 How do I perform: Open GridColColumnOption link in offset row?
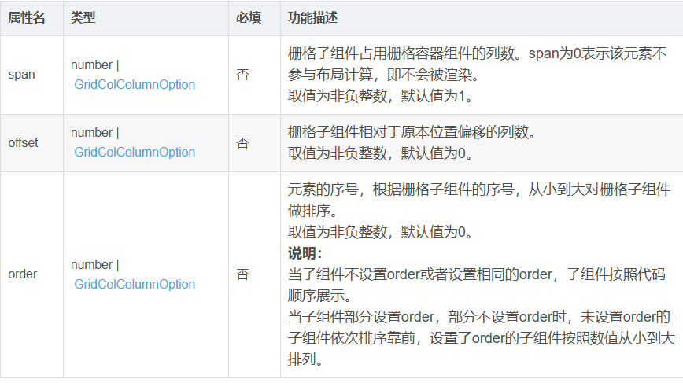(x=135, y=153)
